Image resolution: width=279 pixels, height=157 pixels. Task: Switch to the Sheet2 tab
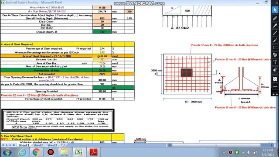click(38, 145)
